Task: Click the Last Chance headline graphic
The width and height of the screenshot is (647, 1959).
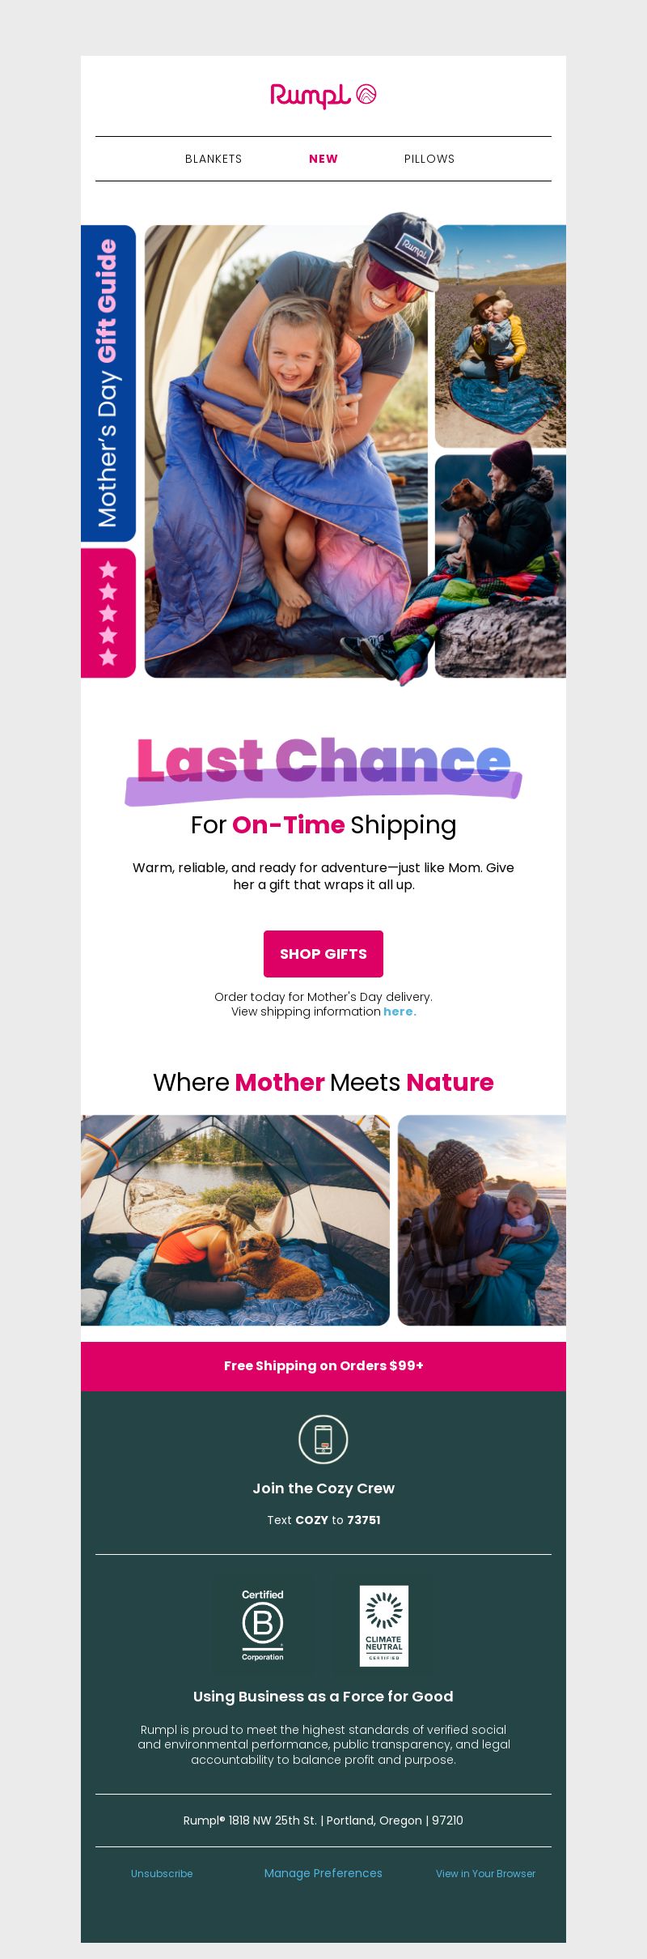Action: click(x=323, y=767)
